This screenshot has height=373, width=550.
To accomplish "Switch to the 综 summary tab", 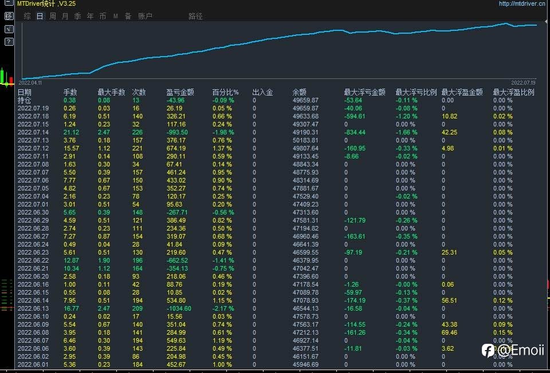I will point(27,16).
